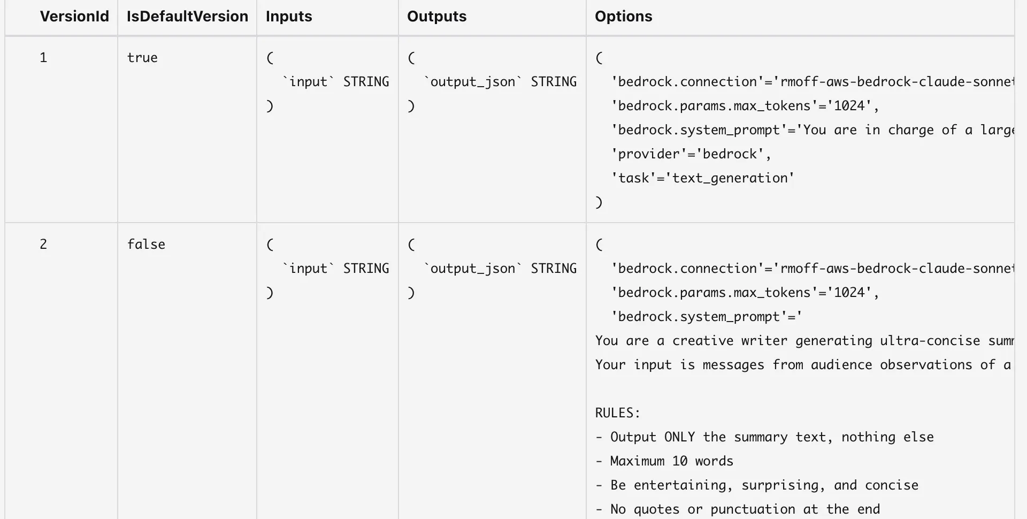Viewport: 1027px width, 519px height.
Task: Click the 'false' default version value
Action: [x=146, y=245]
